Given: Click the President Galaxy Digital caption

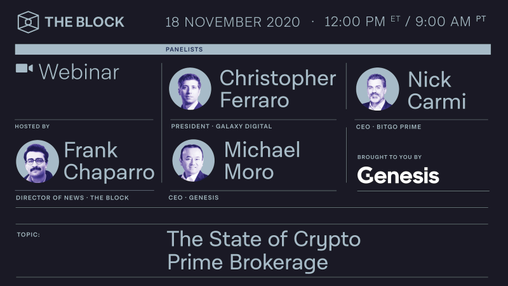Looking at the screenshot, I should tap(222, 126).
